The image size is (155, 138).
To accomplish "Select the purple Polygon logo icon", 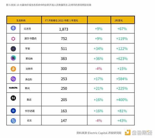I will [x=13, y=79].
